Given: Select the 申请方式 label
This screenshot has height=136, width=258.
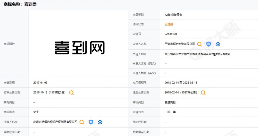Looking at the screenshot, I should [x=138, y=112].
